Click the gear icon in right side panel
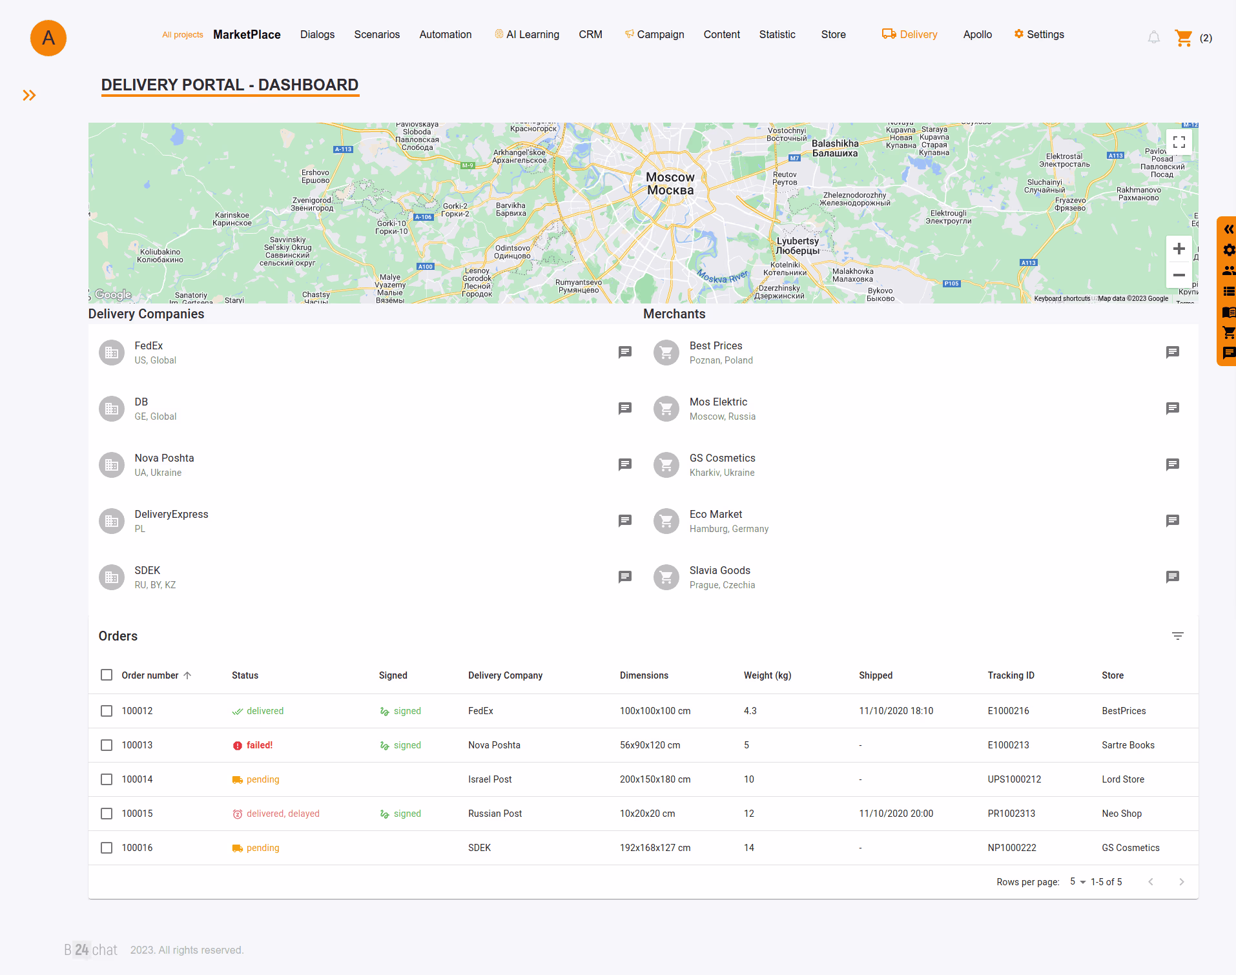Viewport: 1236px width, 975px height. [x=1229, y=250]
